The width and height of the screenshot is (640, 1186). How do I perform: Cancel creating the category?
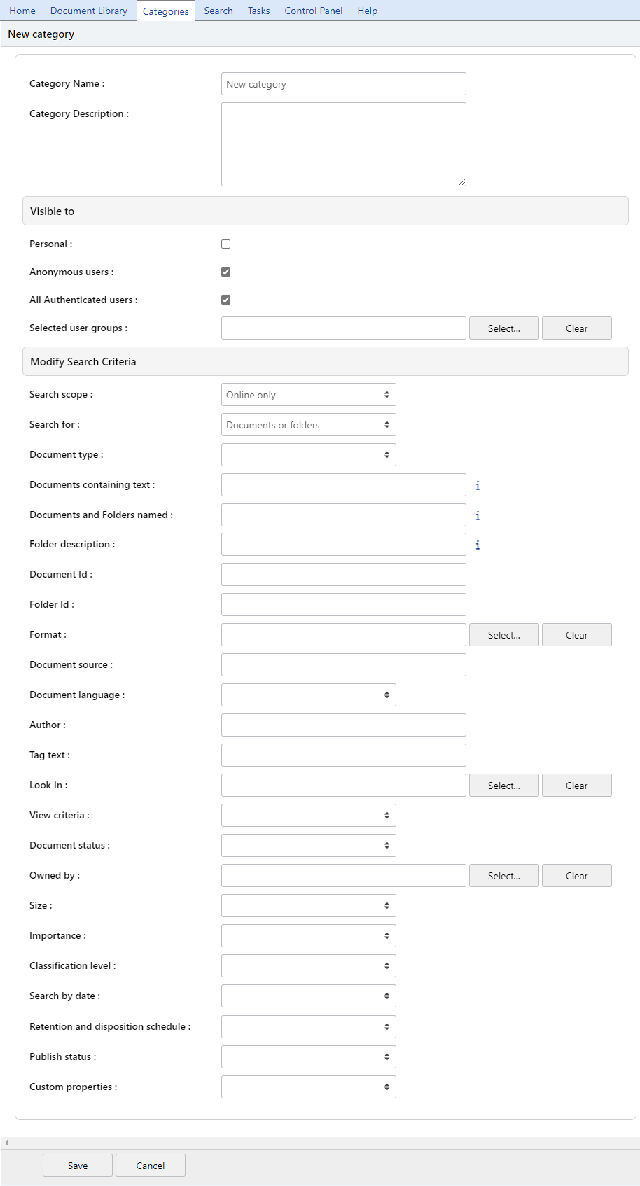point(151,1166)
